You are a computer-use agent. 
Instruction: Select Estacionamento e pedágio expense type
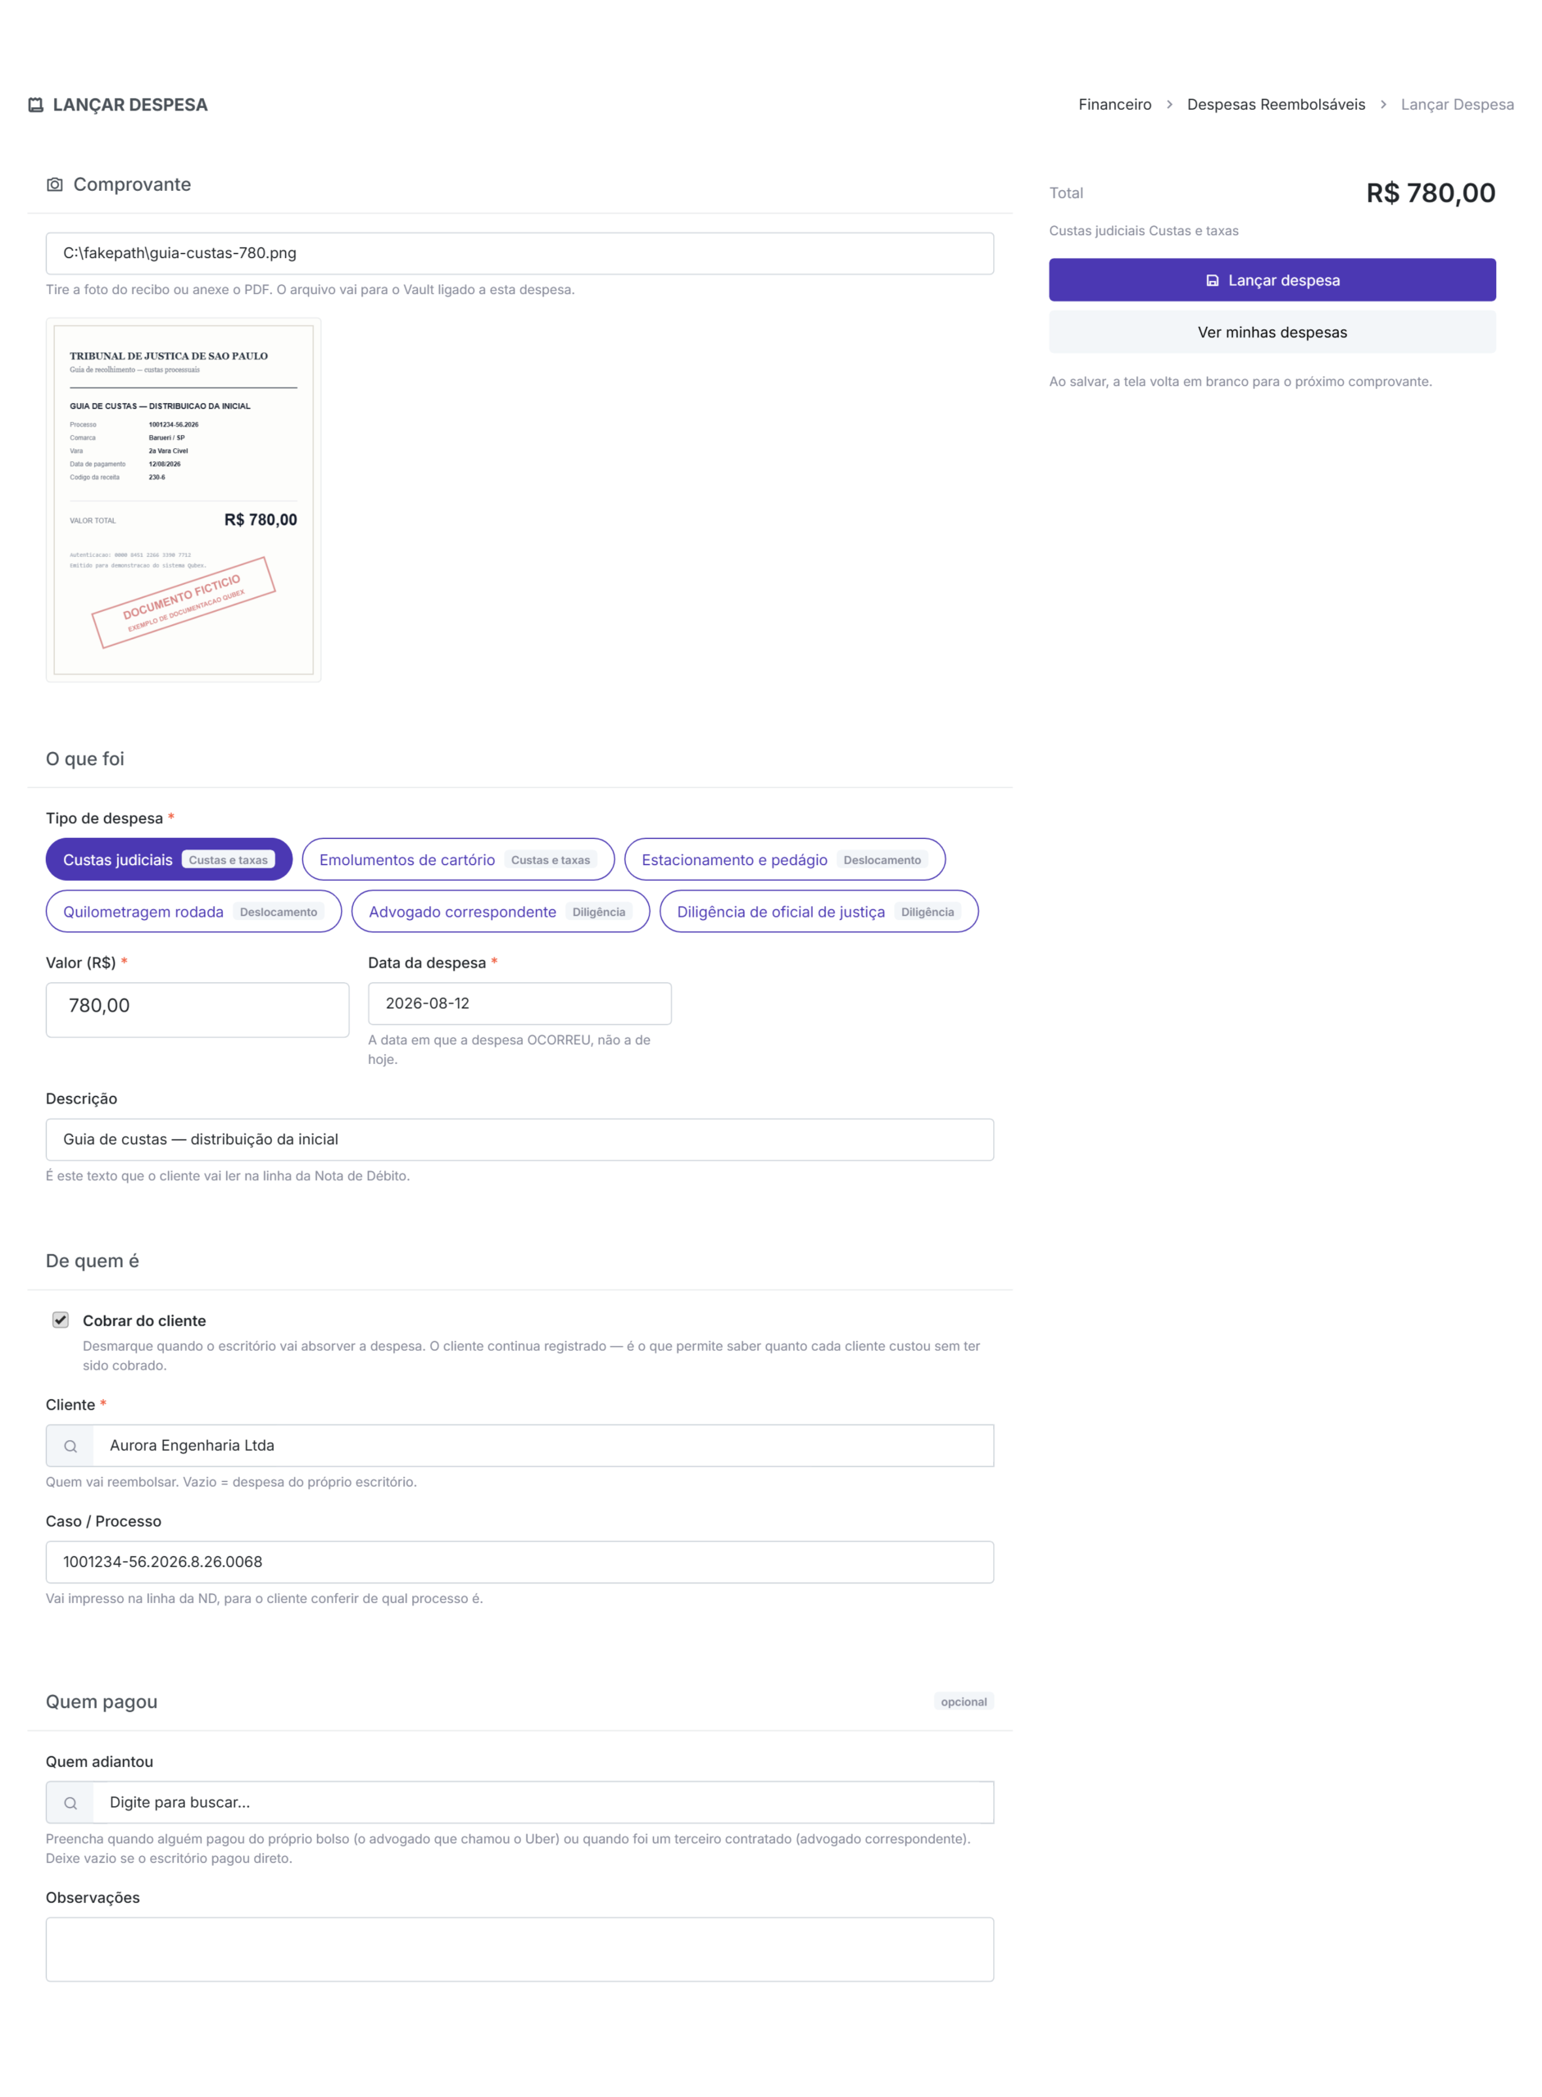784,859
